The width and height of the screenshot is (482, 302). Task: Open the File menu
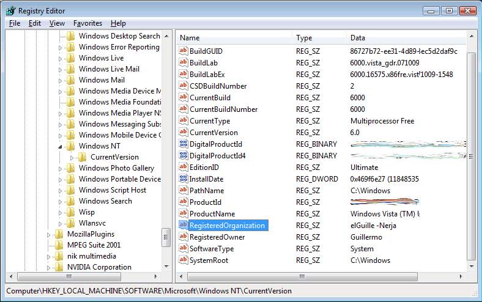tap(15, 23)
